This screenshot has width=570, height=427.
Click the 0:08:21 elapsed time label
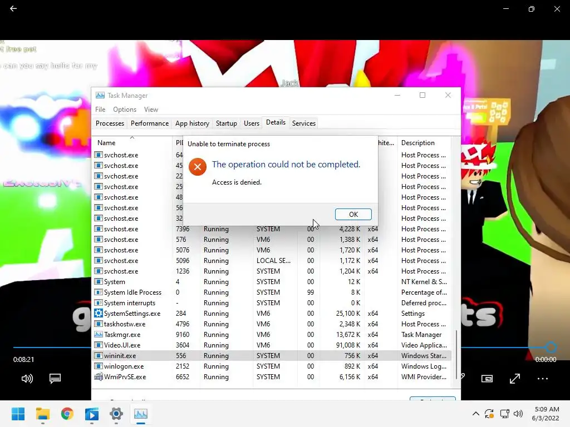tap(23, 360)
